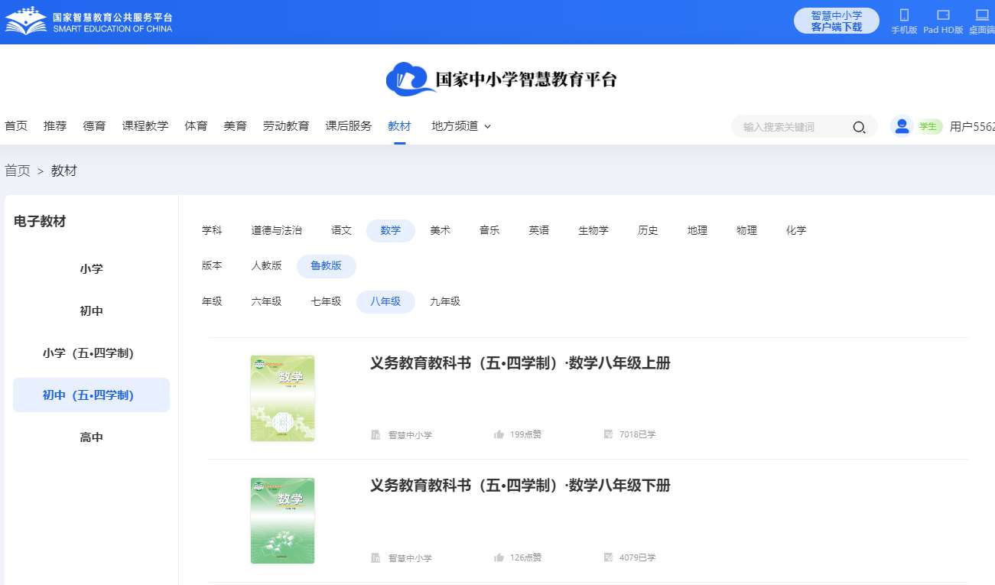Screen dimensions: 995x585
Task: Click the 4079已学 count
Action: click(638, 557)
